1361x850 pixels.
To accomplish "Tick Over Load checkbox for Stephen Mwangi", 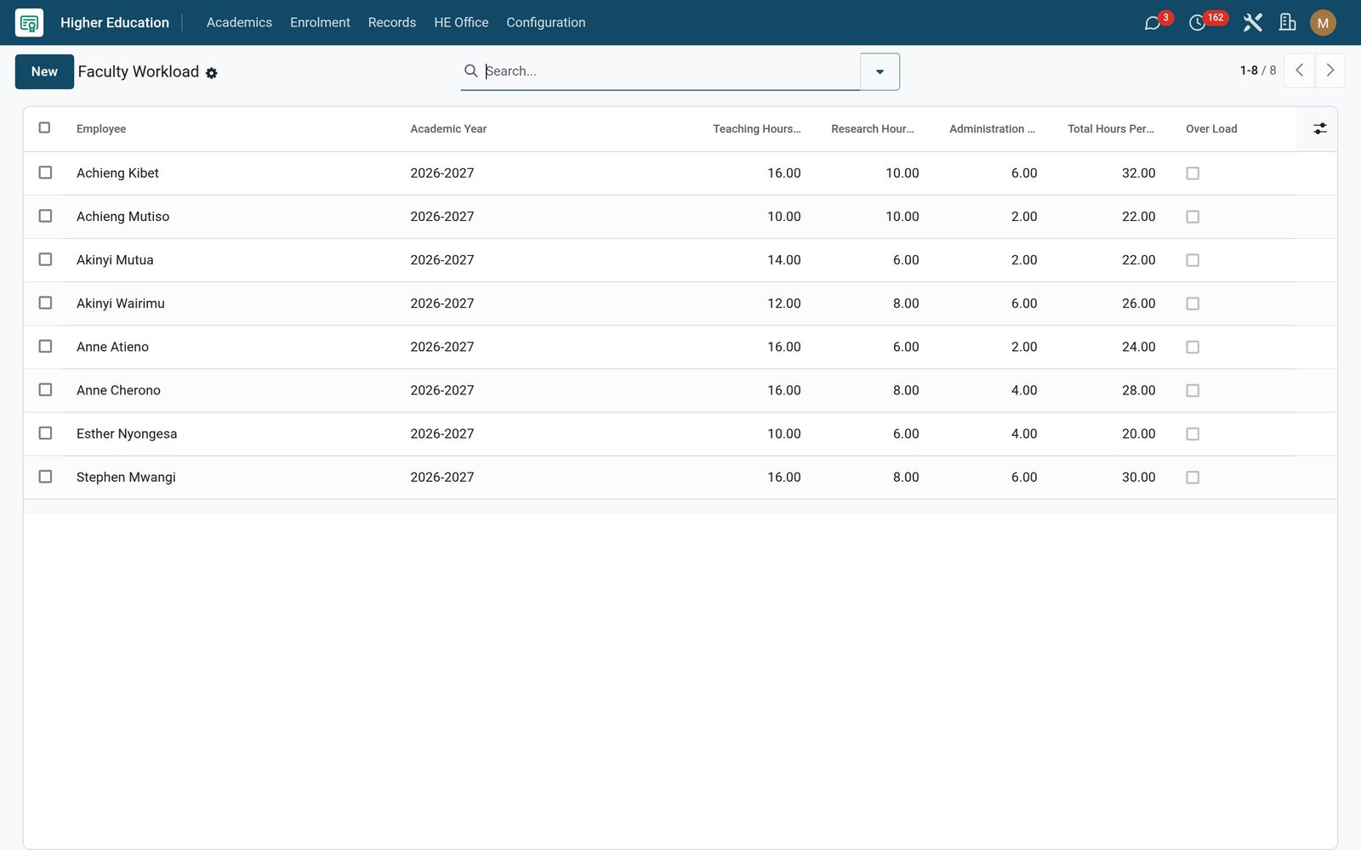I will pos(1193,478).
